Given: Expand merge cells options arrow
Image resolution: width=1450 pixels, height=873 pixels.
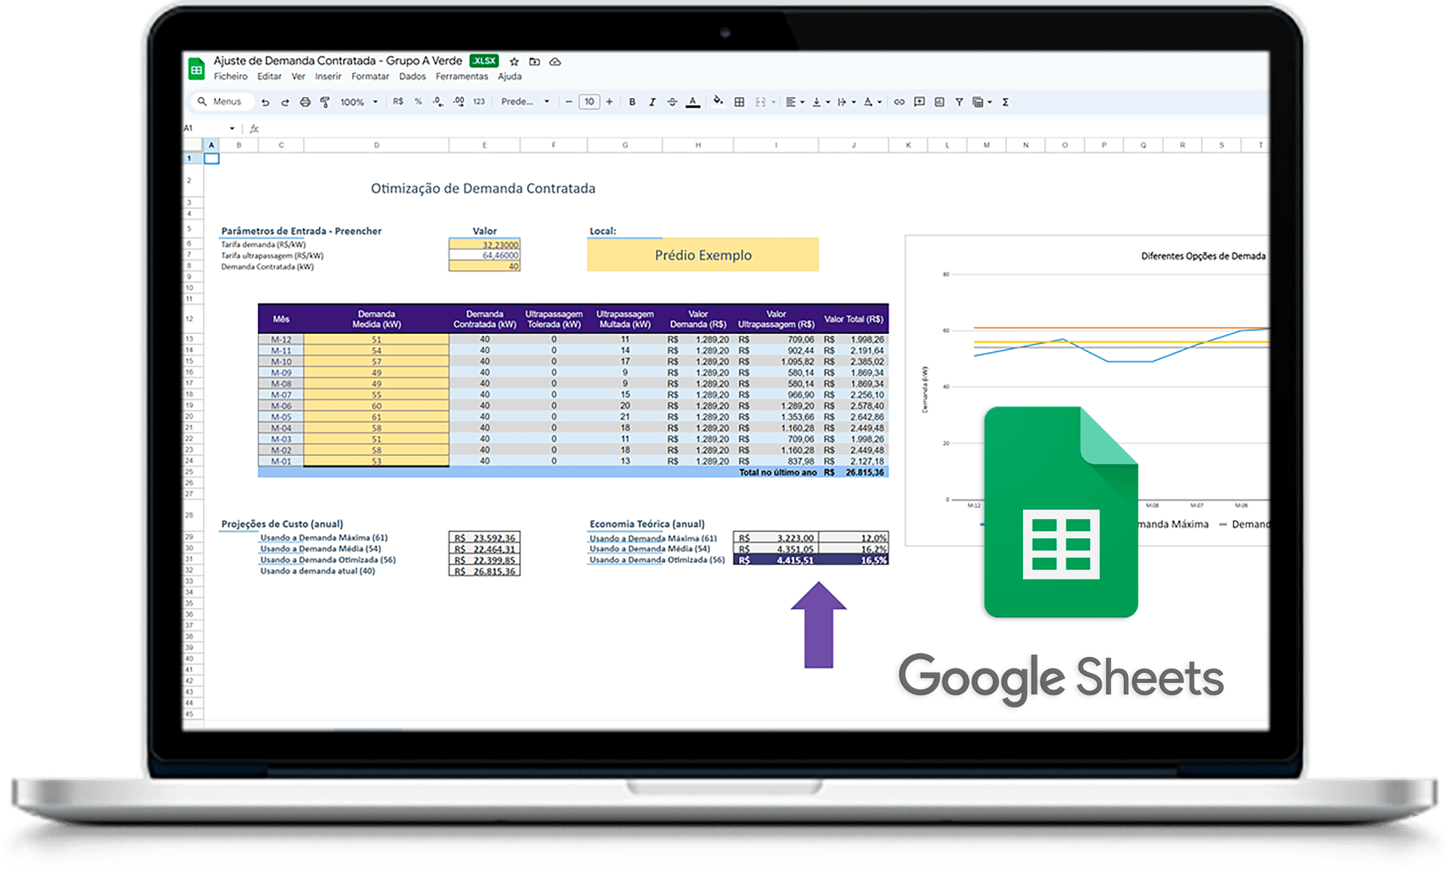Looking at the screenshot, I should [x=774, y=102].
